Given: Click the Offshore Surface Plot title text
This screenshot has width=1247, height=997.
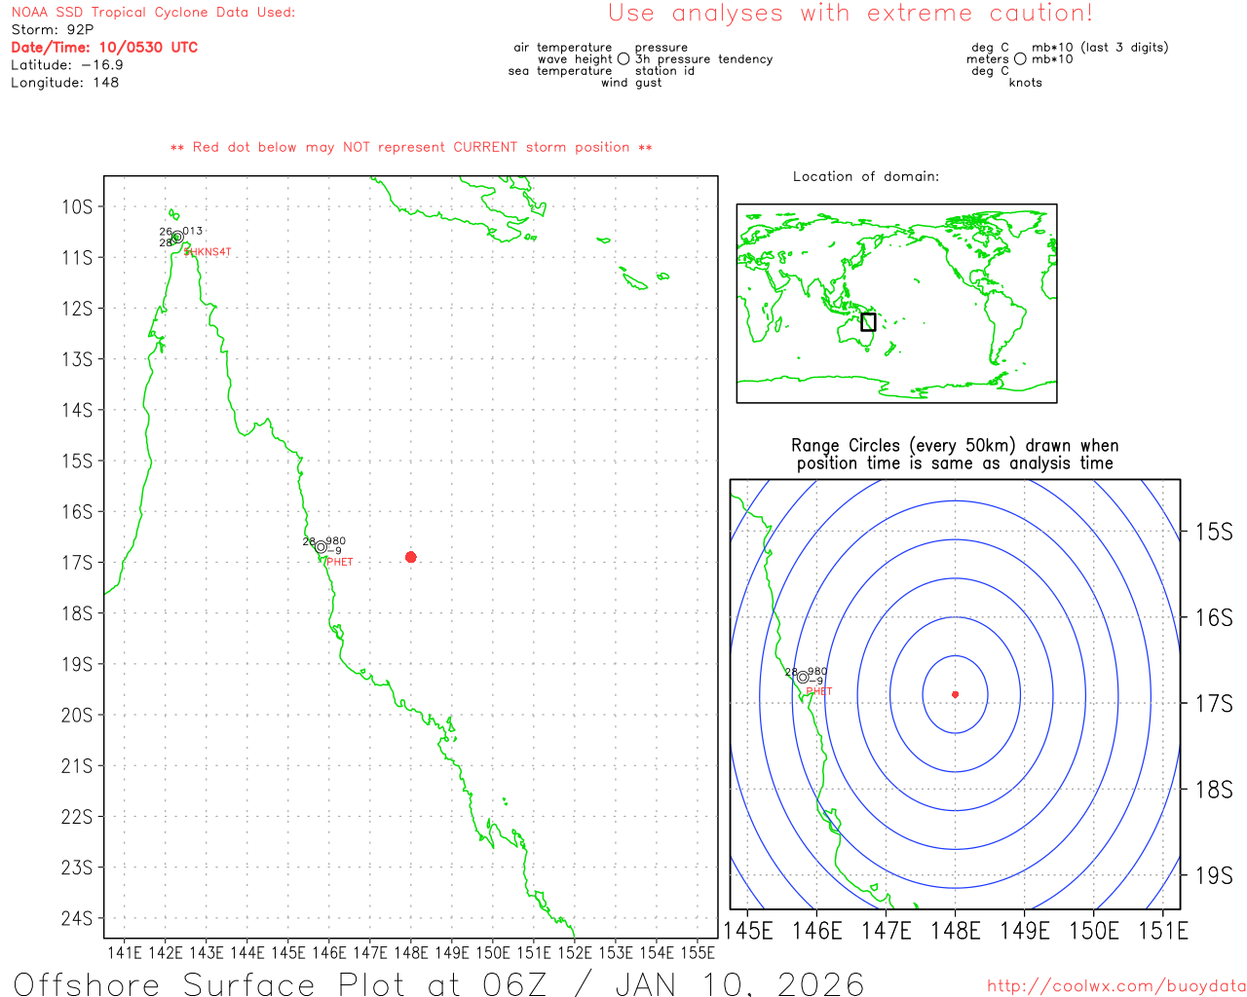Looking at the screenshot, I should (438, 984).
